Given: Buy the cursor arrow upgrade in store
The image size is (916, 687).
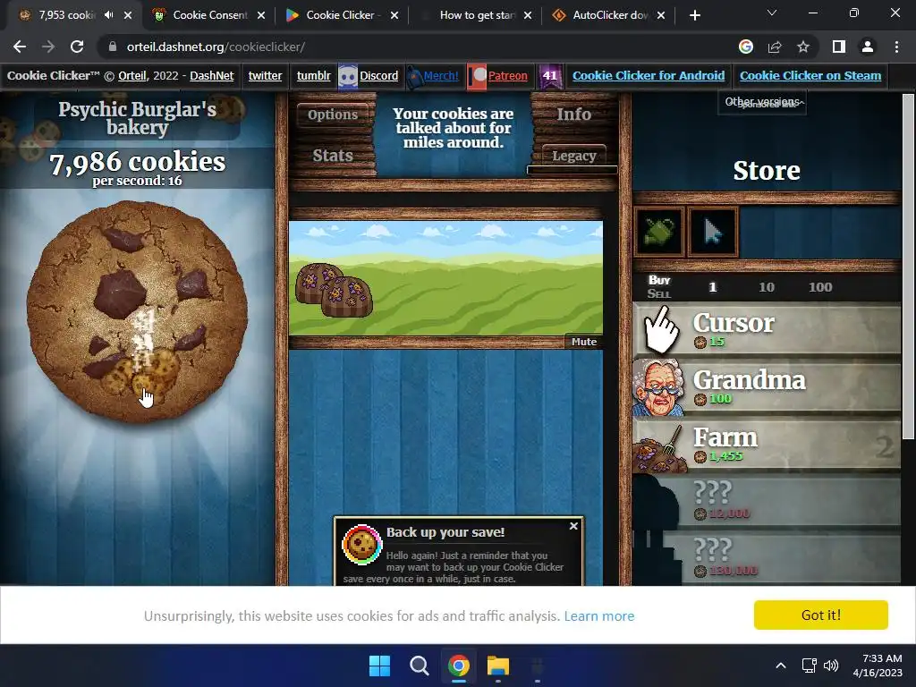Looking at the screenshot, I should [x=713, y=232].
